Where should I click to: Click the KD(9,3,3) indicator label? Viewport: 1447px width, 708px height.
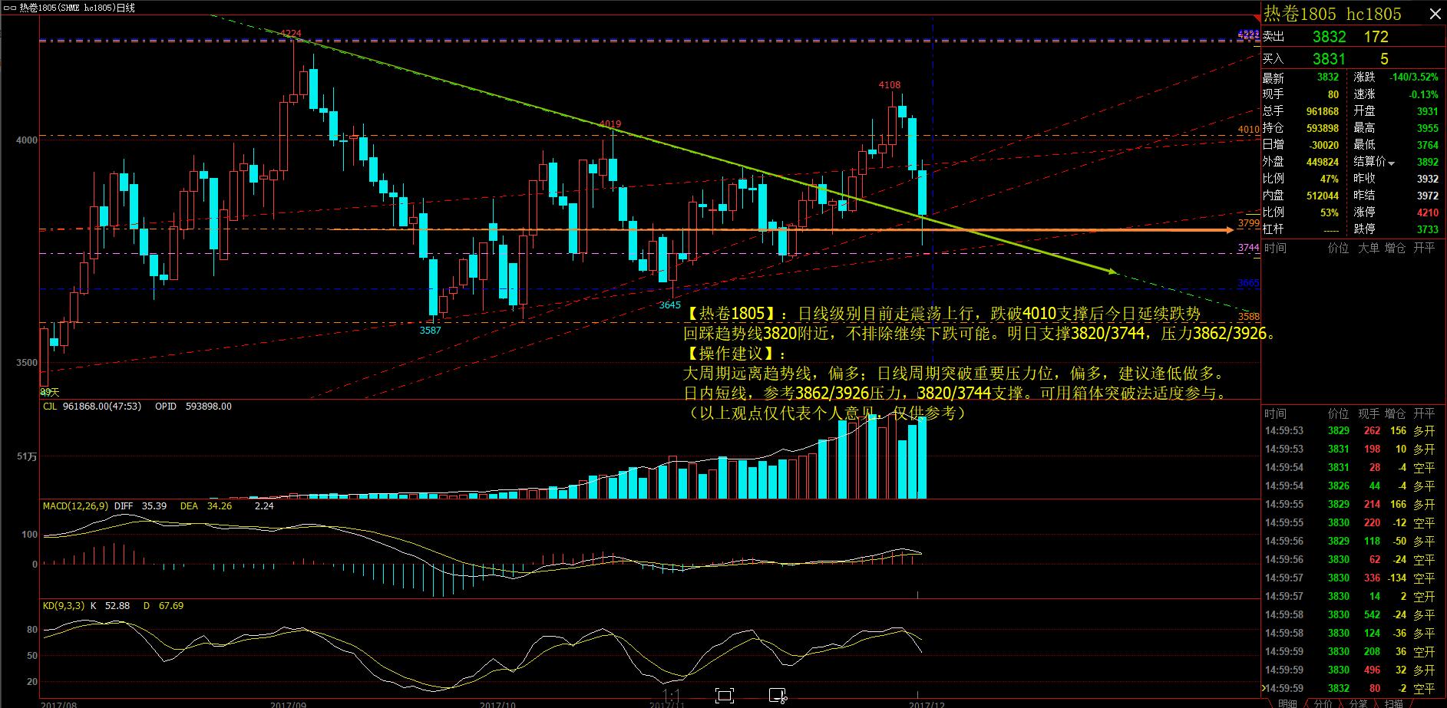[x=62, y=606]
